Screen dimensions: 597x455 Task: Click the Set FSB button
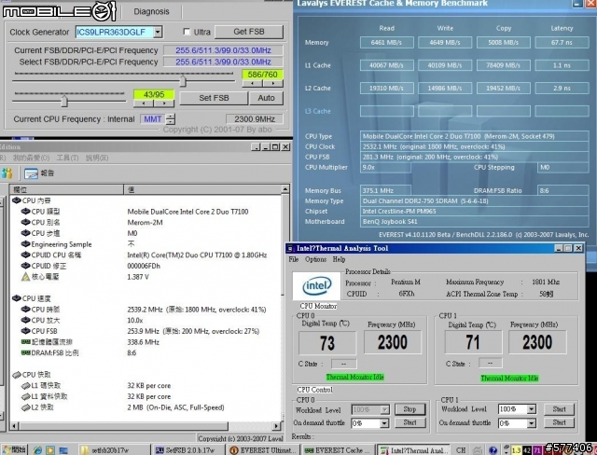(214, 98)
